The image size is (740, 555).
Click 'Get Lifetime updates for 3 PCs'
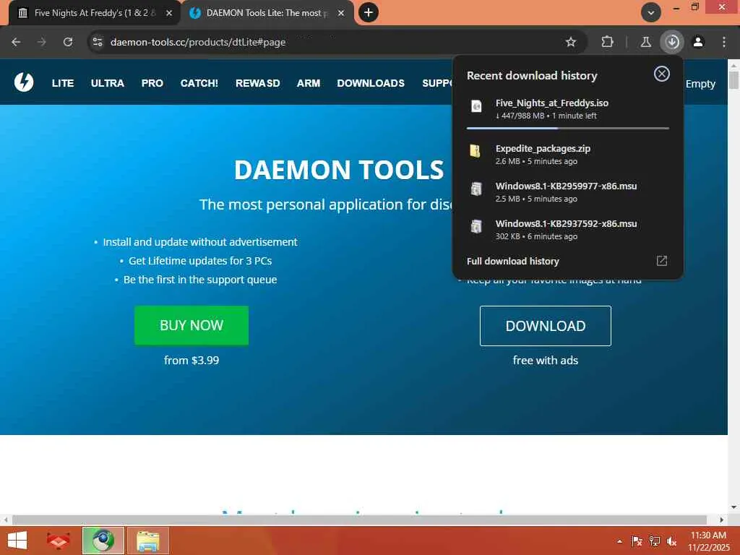pyautogui.click(x=200, y=260)
